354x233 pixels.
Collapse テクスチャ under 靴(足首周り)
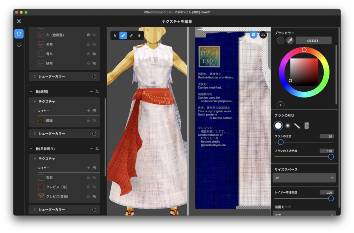tap(35, 159)
